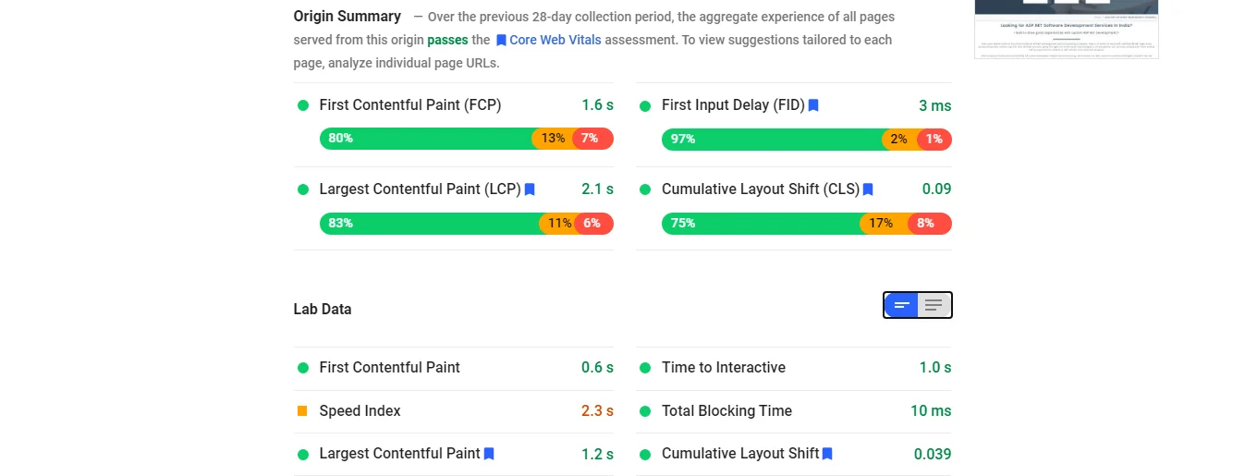This screenshot has width=1245, height=476.
Task: Open the Core Web Vitals link
Action: tap(555, 41)
